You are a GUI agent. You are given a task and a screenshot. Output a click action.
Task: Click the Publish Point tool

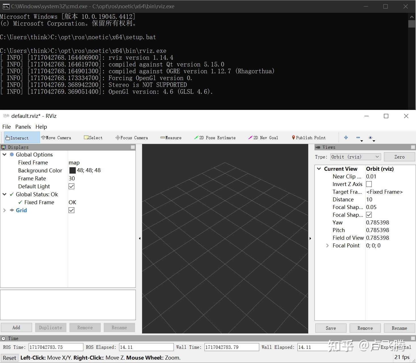[x=309, y=138]
